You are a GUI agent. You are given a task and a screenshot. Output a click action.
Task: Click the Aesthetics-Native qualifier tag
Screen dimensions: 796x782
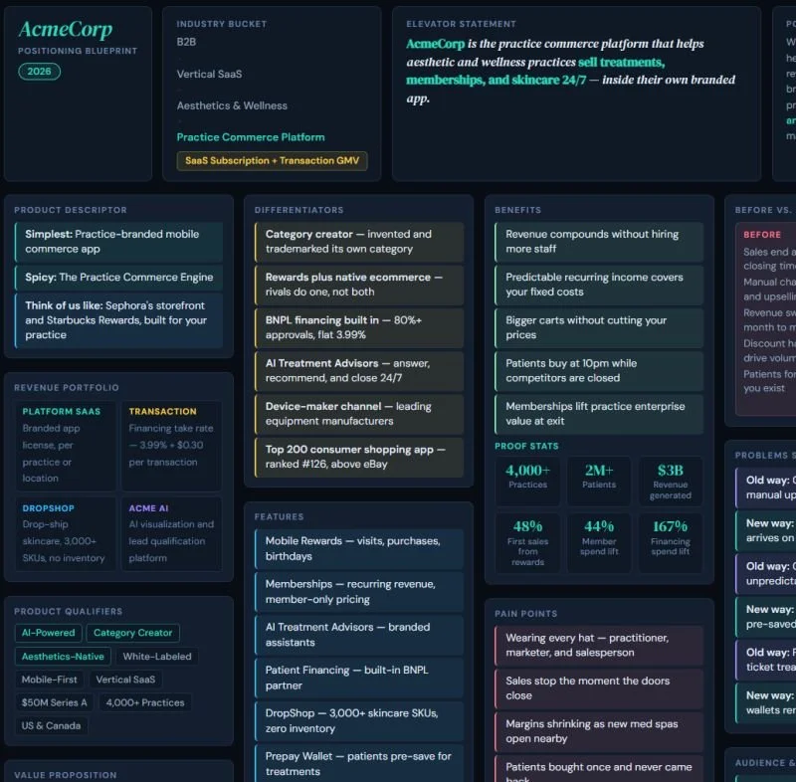coord(63,657)
